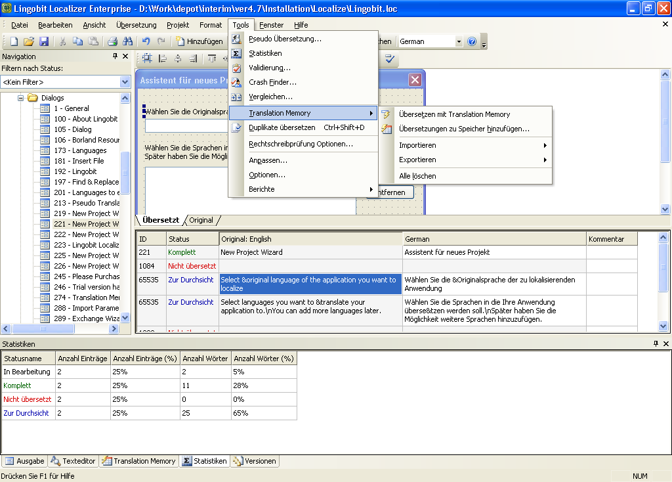Screen dimensions: 672x482
Task: Close the Assistent für neues Projekt dialog
Action: pos(415,79)
